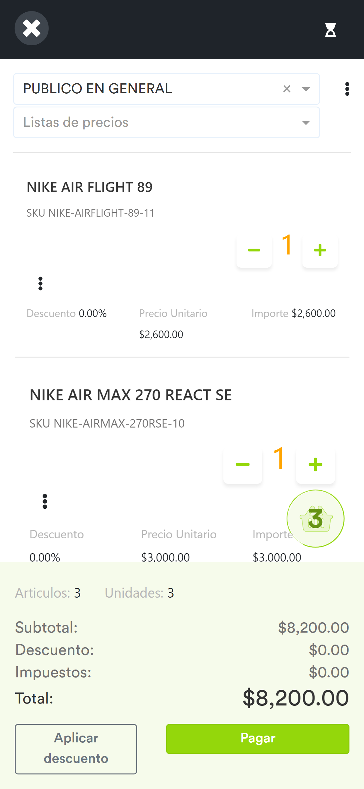Open the Listas de precios dropdown
Viewport: 364px width, 789px height.
click(166, 122)
